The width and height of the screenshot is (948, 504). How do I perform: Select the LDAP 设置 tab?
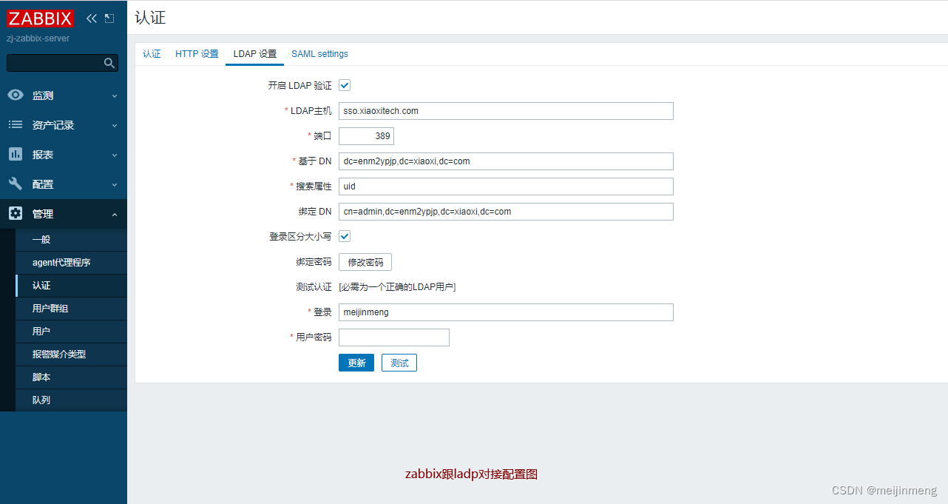(255, 54)
